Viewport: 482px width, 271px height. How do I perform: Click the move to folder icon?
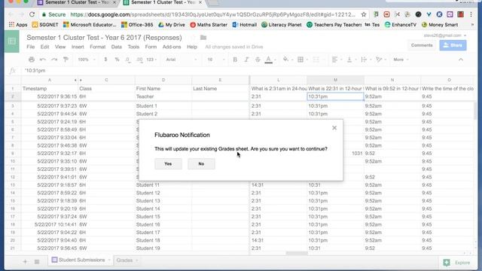click(203, 38)
